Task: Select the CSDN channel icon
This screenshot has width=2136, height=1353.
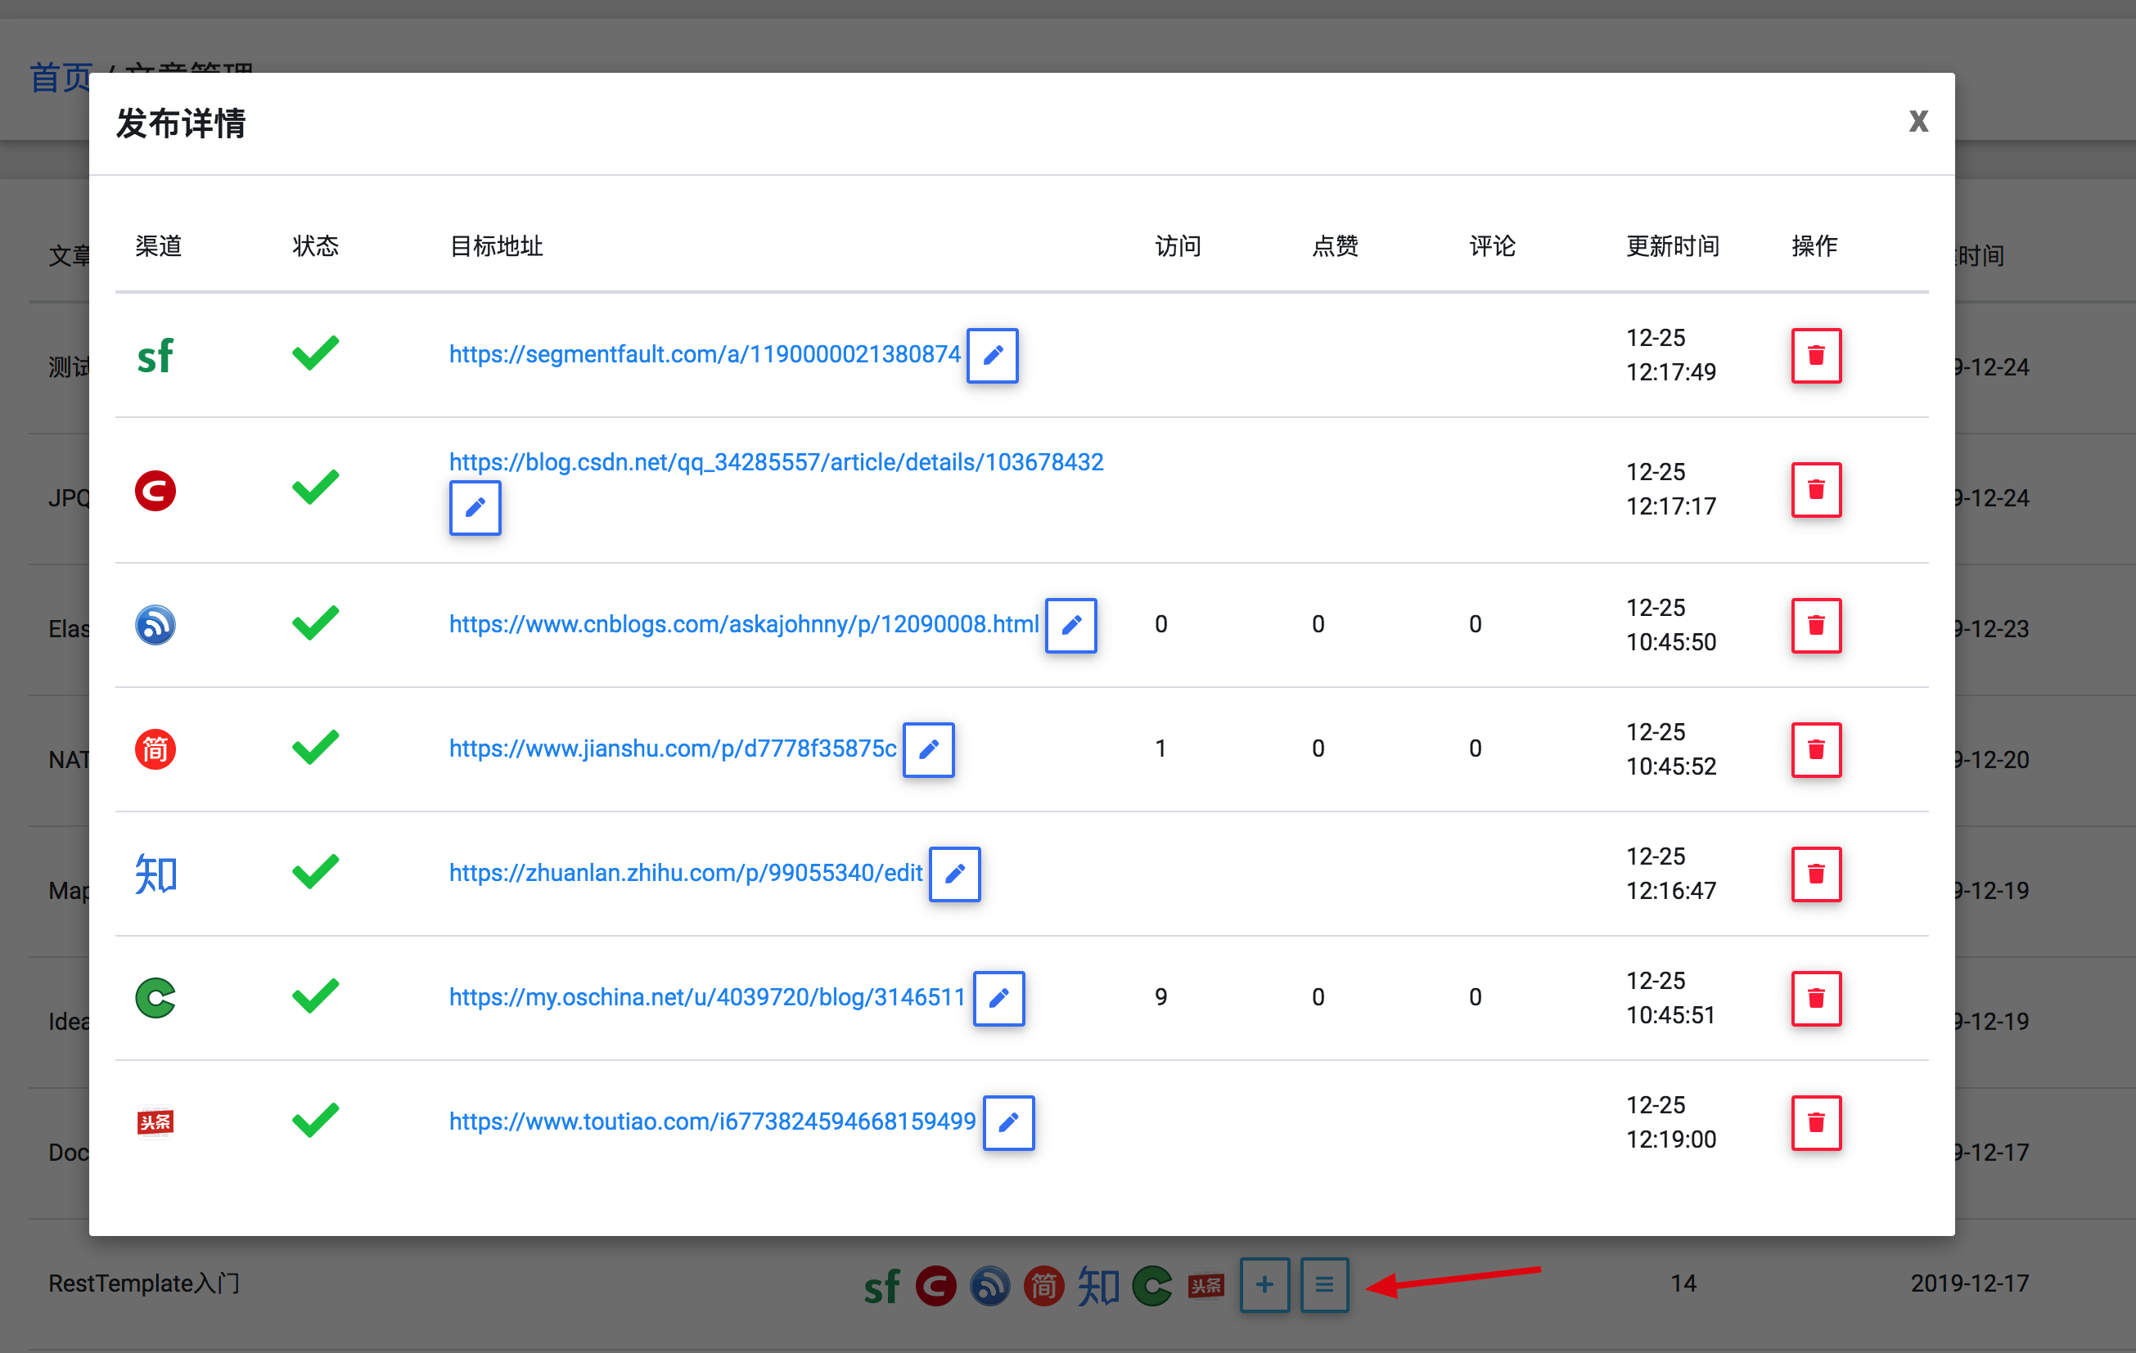Action: point(156,489)
